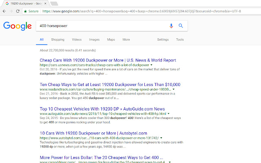Switch to the All results tab

[42, 40]
